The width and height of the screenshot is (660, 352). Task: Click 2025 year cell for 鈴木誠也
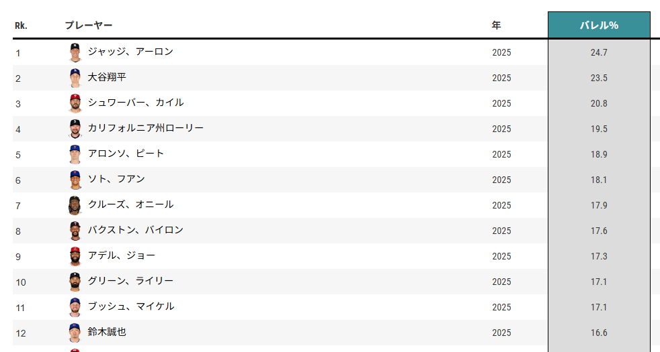coord(501,333)
